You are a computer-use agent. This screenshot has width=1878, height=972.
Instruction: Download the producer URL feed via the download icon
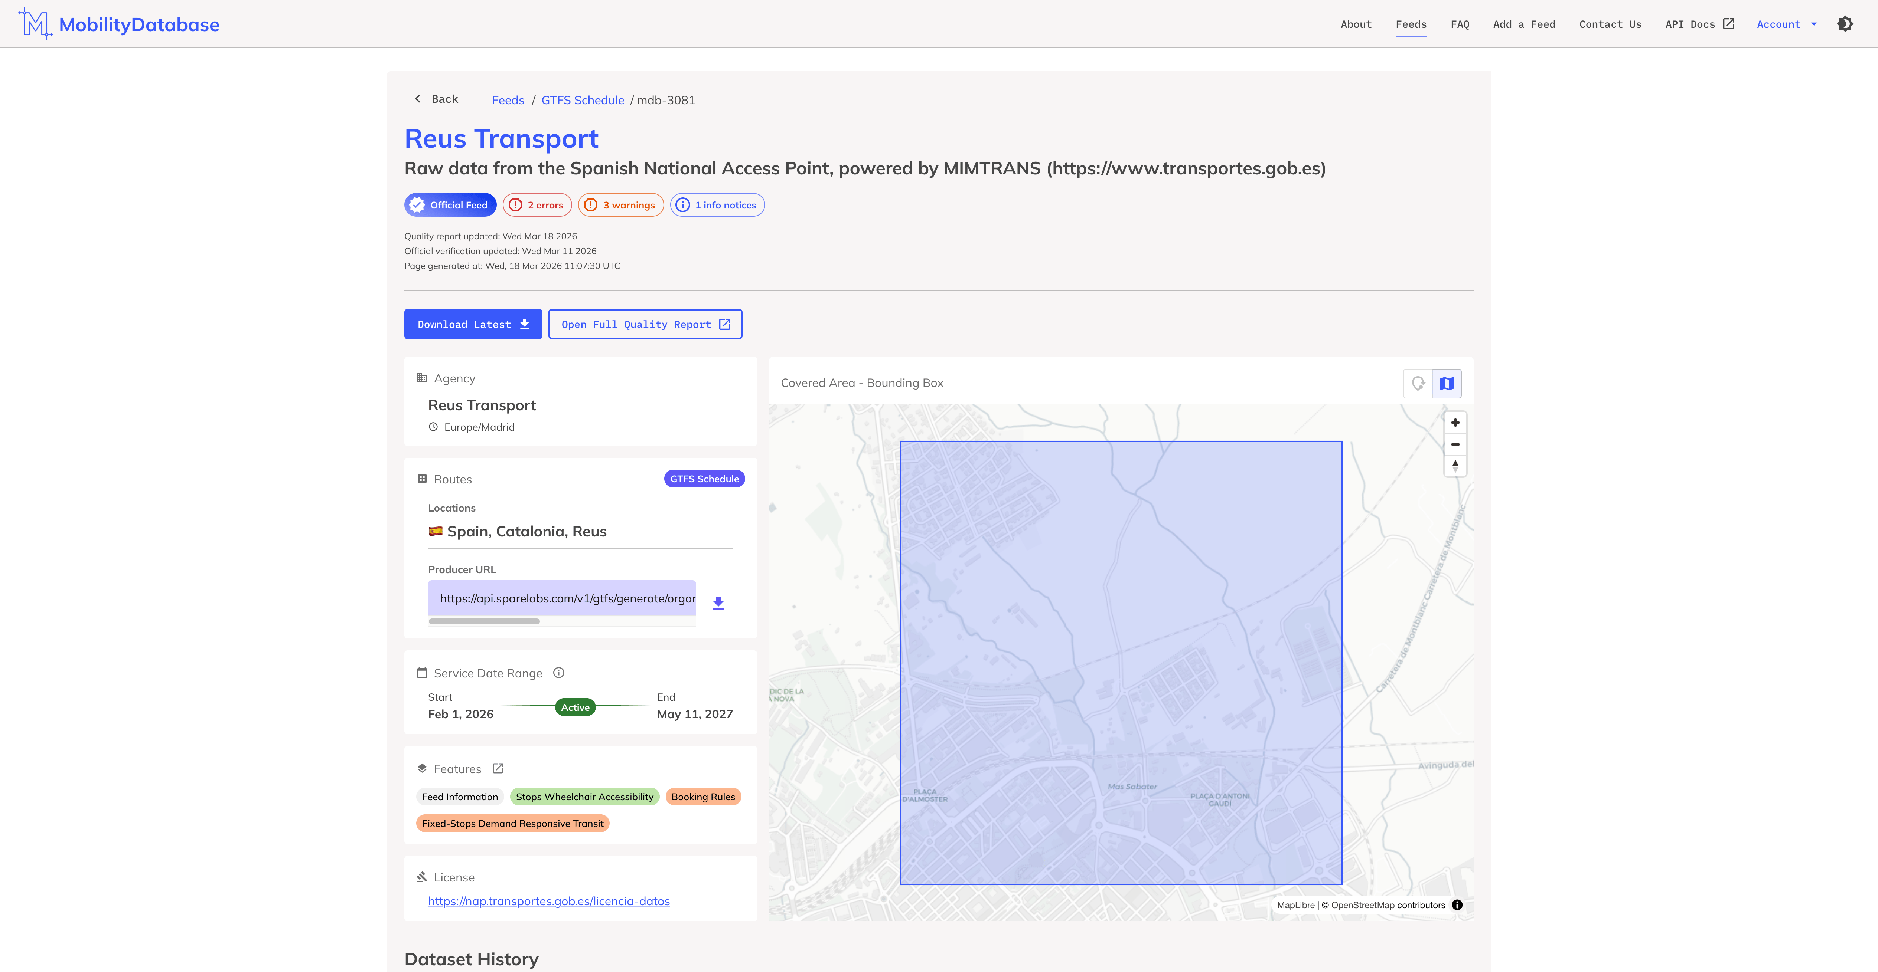click(718, 602)
